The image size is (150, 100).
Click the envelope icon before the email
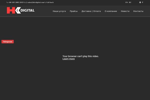[x=26, y=2]
